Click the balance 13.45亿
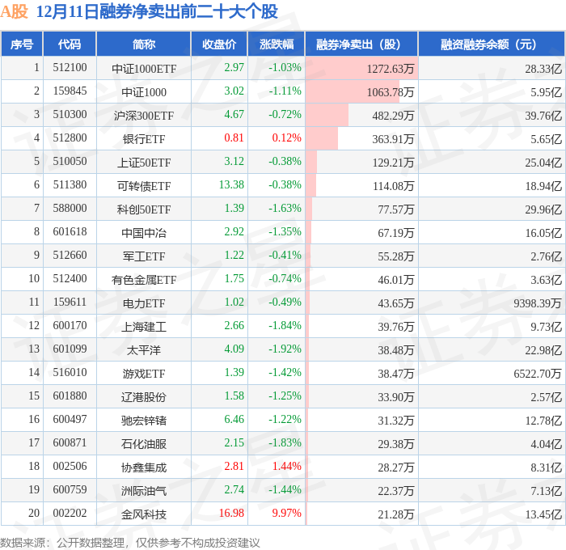Image resolution: width=566 pixels, height=550 pixels. [x=543, y=514]
